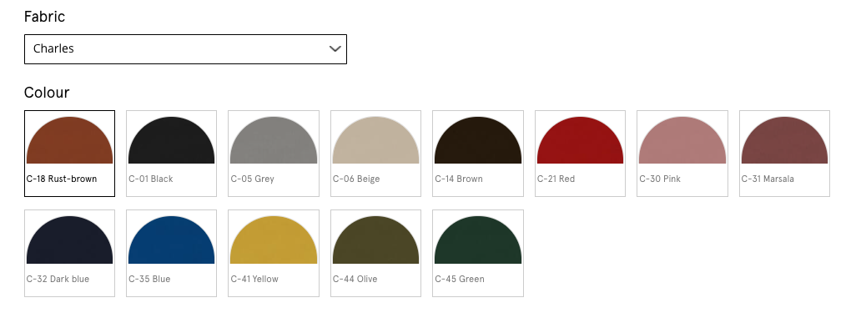
Task: Choose the C-01 Black colour swatch
Action: click(x=171, y=154)
